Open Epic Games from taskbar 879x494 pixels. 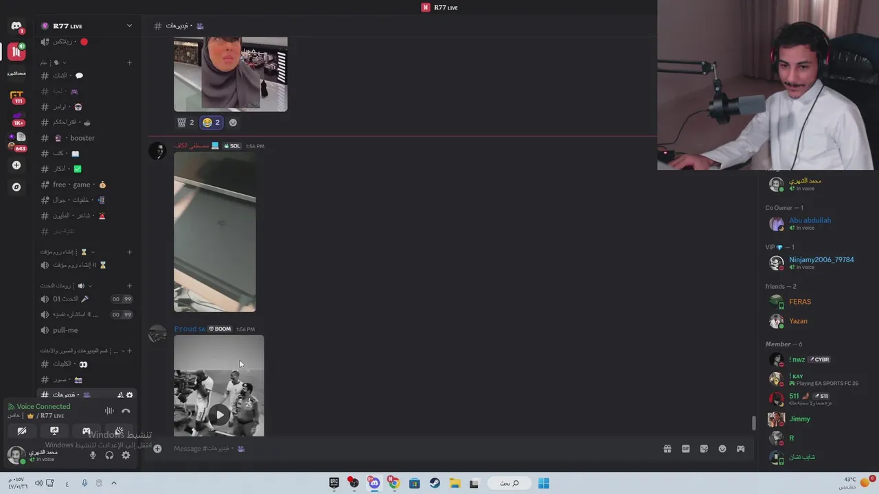pos(334,483)
